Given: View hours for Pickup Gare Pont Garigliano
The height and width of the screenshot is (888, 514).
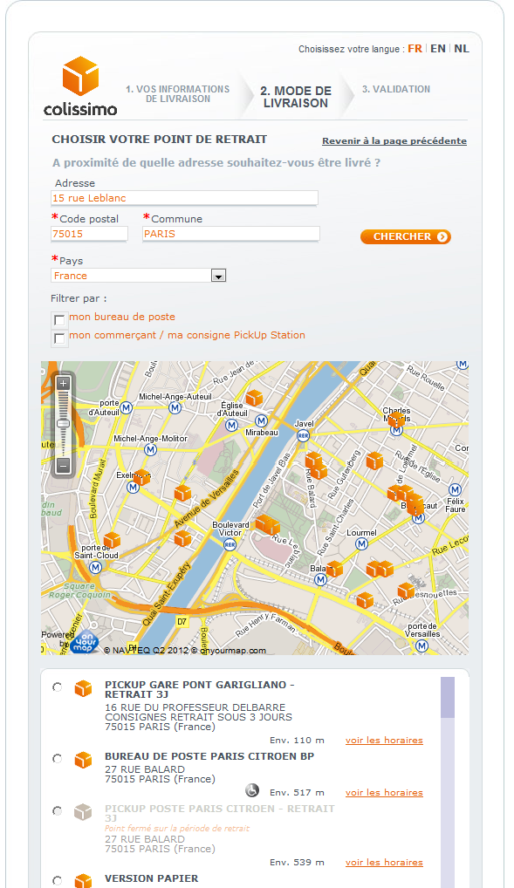Looking at the screenshot, I should point(384,741).
